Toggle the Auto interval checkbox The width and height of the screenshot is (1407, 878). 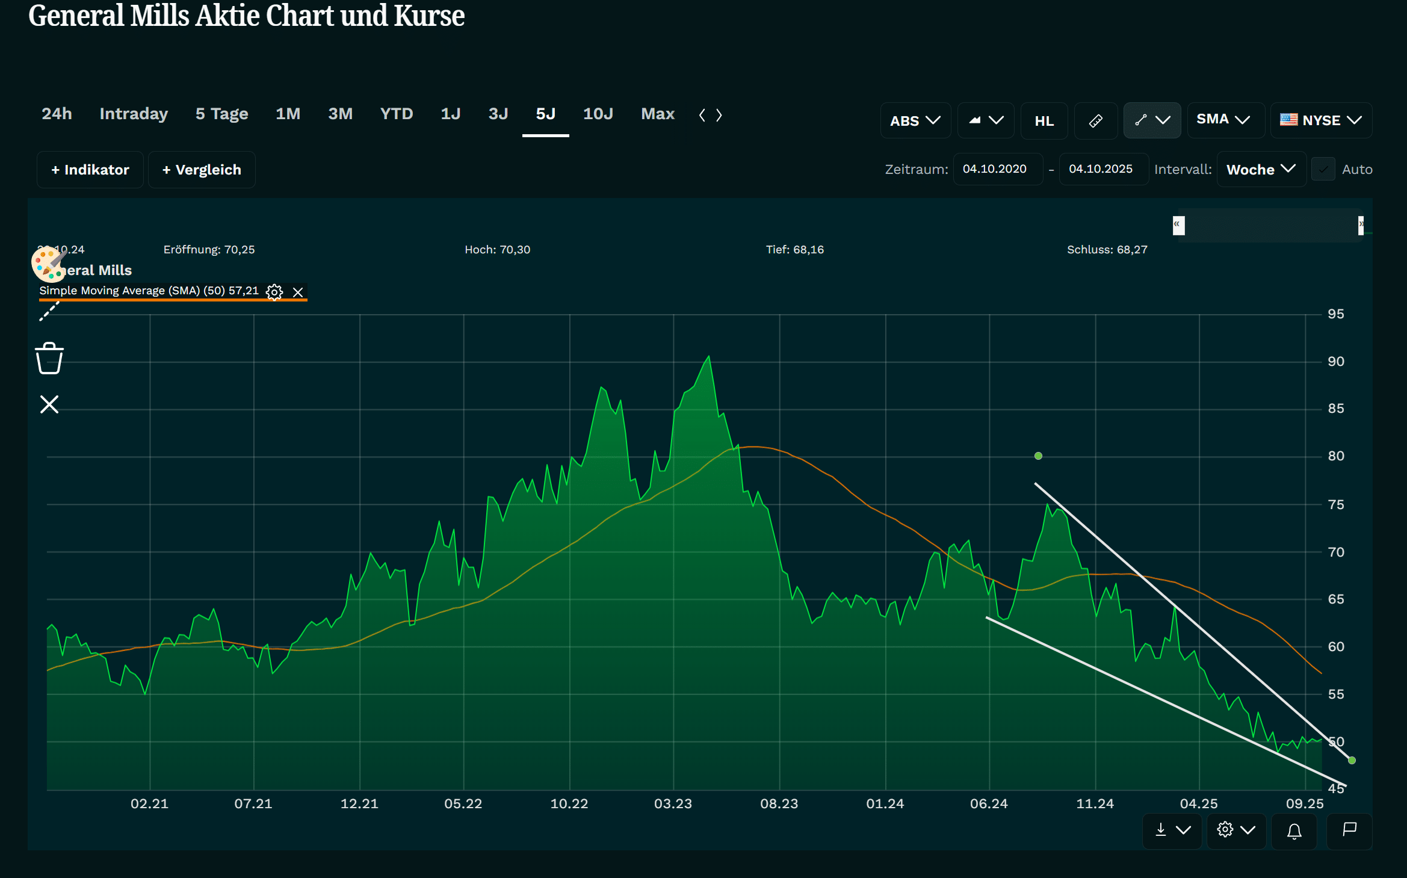coord(1323,170)
